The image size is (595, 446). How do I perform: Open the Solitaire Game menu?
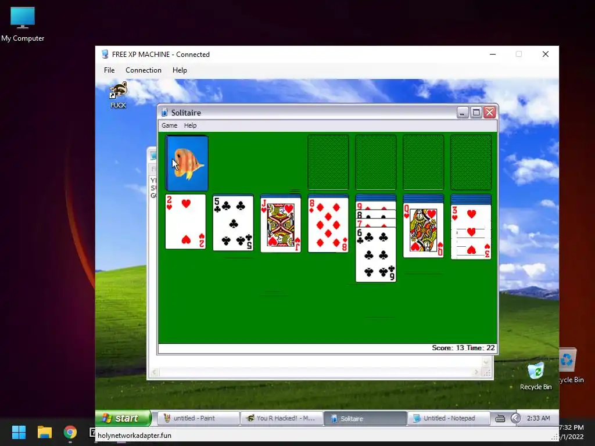[169, 125]
